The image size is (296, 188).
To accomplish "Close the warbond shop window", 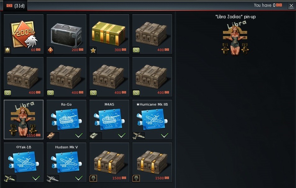I will click(291, 6).
